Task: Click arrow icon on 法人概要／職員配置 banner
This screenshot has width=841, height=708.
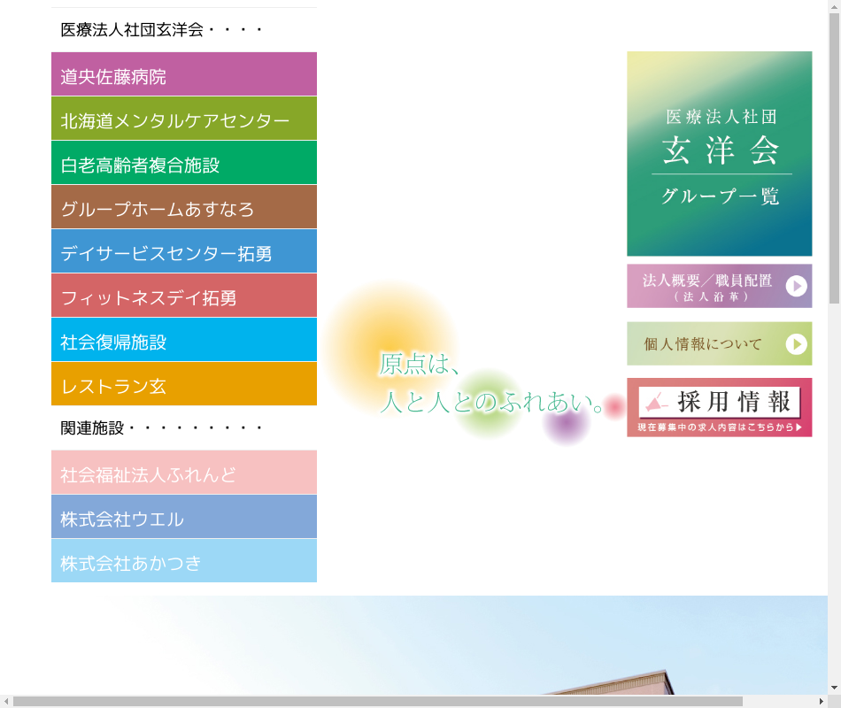Action: click(796, 286)
